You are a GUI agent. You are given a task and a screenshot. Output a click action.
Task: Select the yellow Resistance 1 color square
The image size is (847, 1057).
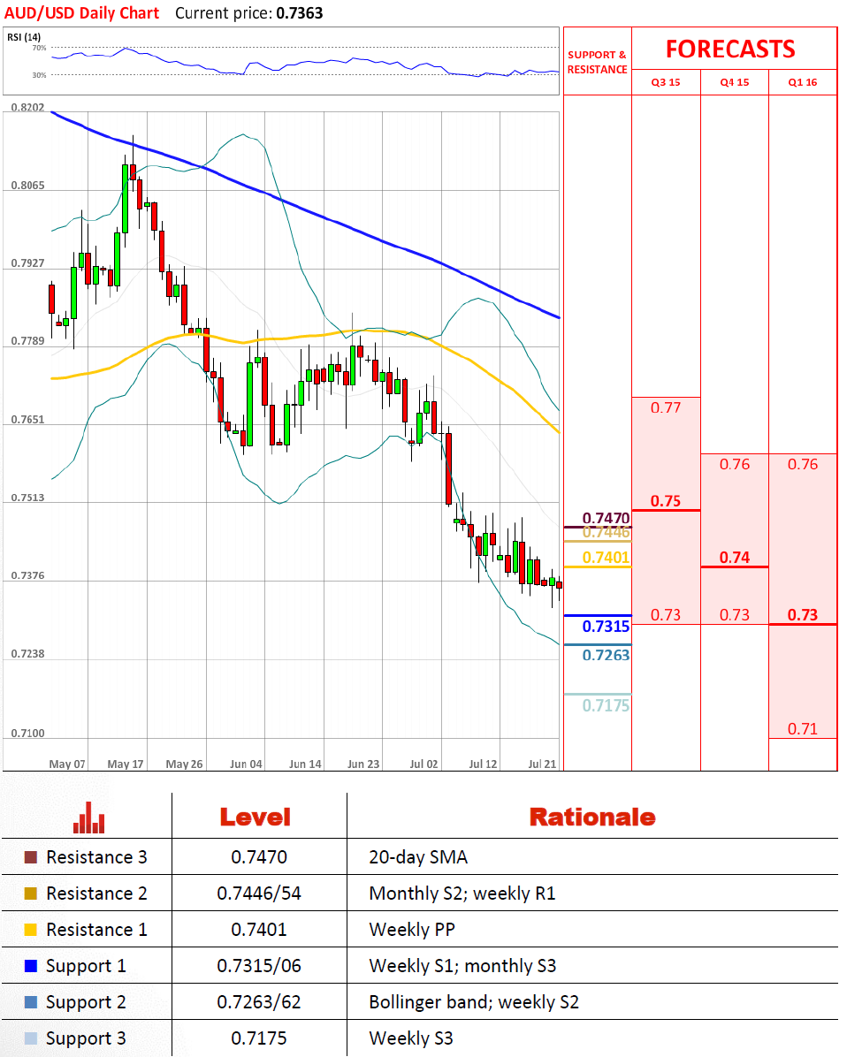coord(31,930)
